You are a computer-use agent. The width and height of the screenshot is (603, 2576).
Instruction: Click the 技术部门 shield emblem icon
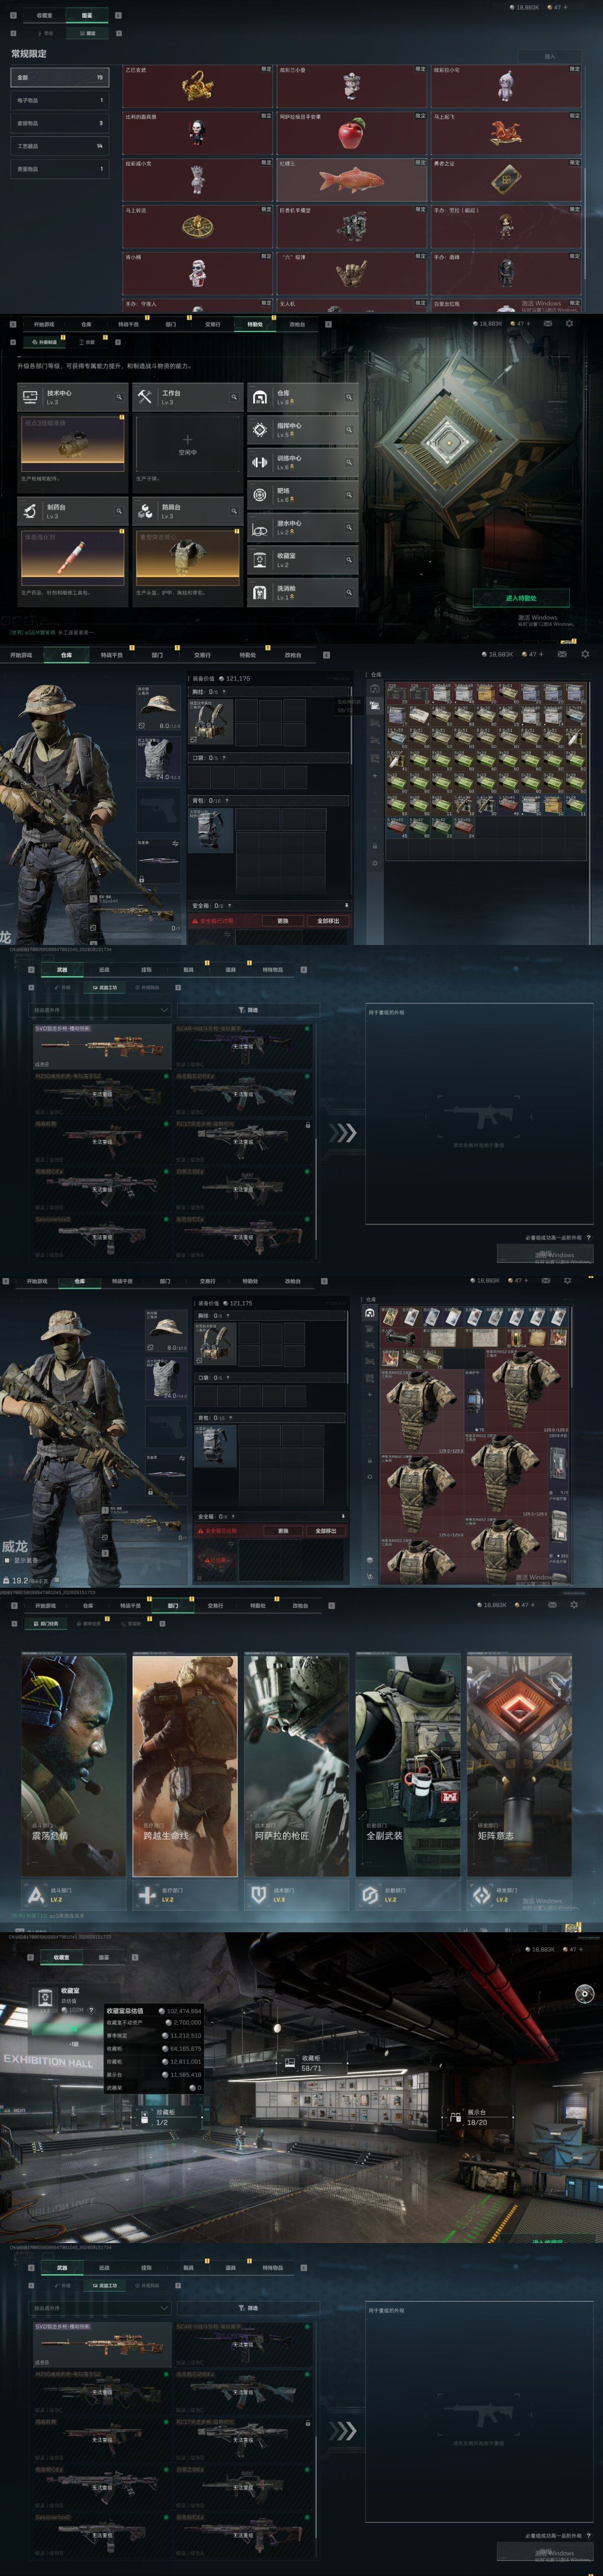coord(259,1895)
